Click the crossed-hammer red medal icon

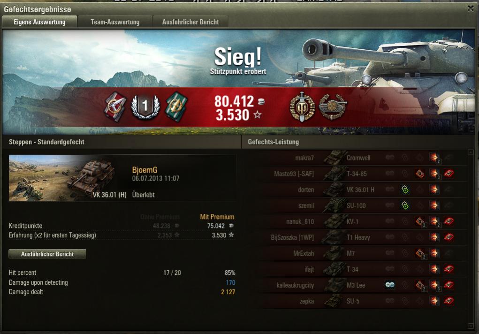[x=115, y=106]
